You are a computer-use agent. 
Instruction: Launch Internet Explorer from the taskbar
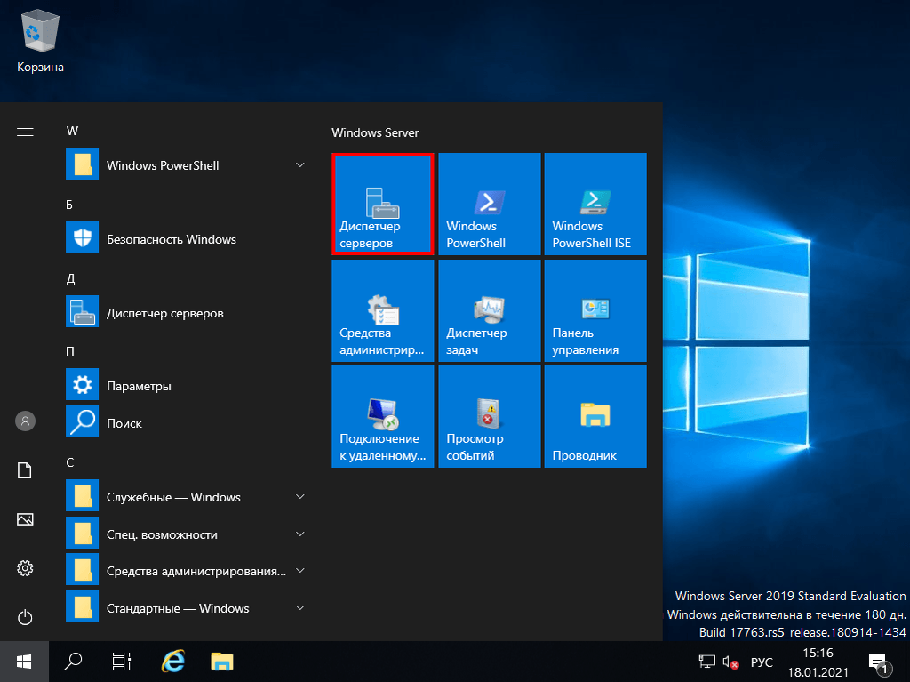tap(172, 661)
